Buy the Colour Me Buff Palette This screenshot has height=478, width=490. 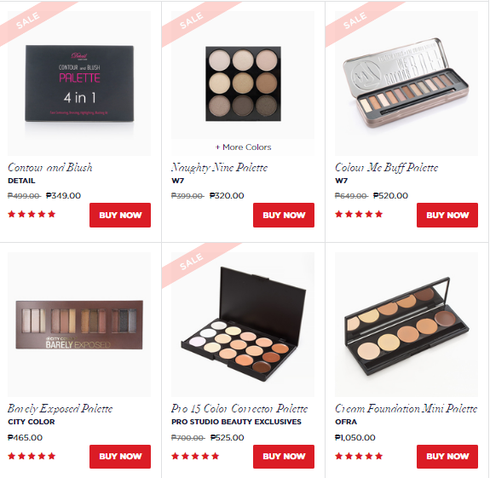[x=447, y=215]
